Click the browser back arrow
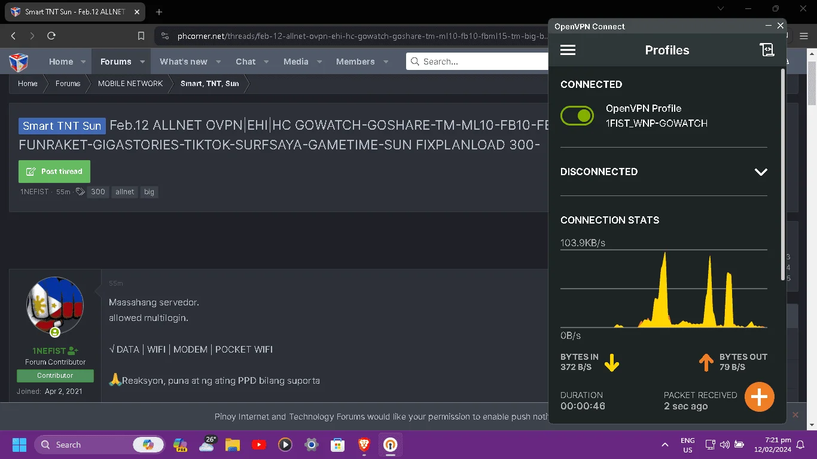This screenshot has width=817, height=459. tap(13, 36)
